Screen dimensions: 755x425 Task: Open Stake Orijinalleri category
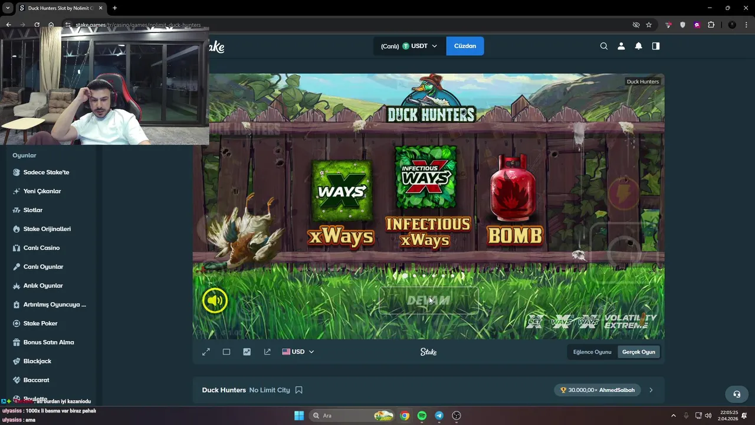(47, 229)
